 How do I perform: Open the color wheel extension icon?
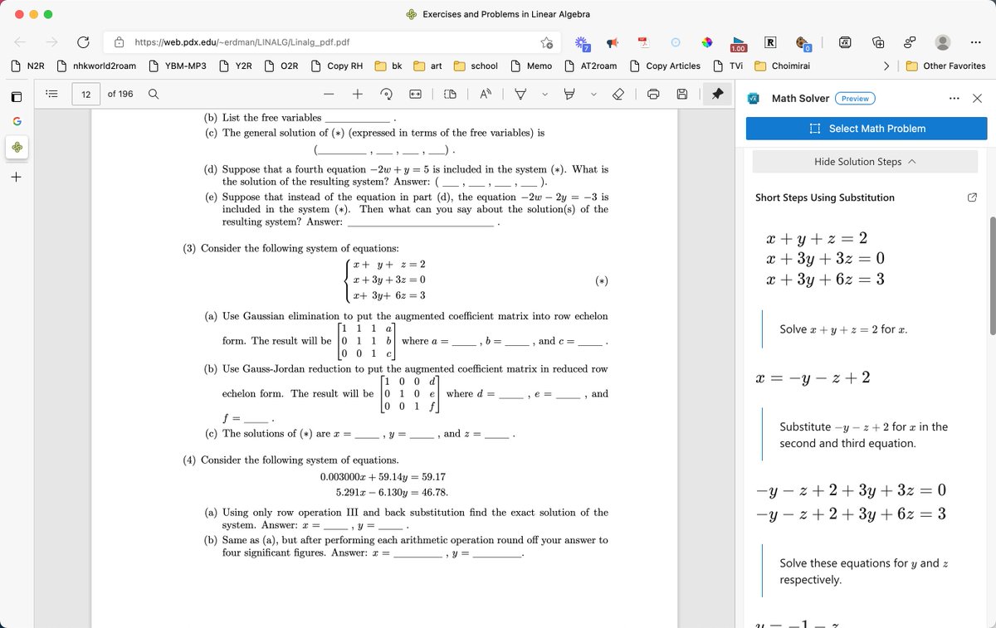(x=706, y=42)
